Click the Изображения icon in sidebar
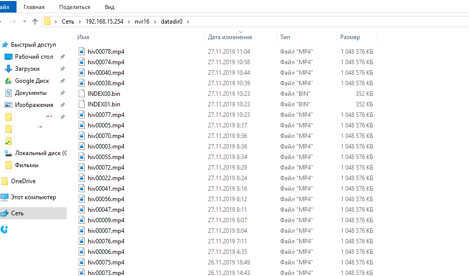 click(9, 105)
